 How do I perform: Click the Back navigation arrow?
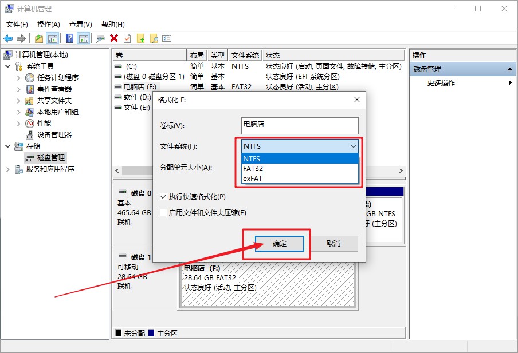point(8,38)
